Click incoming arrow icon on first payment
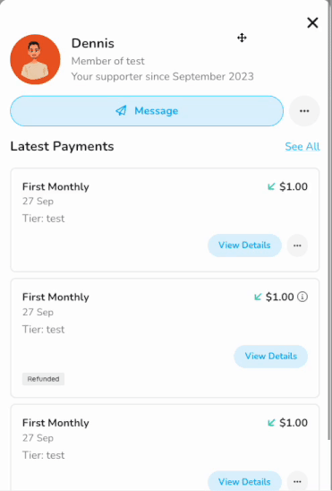The image size is (332, 491). [271, 186]
